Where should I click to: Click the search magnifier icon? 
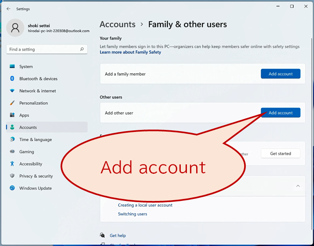tap(82, 49)
